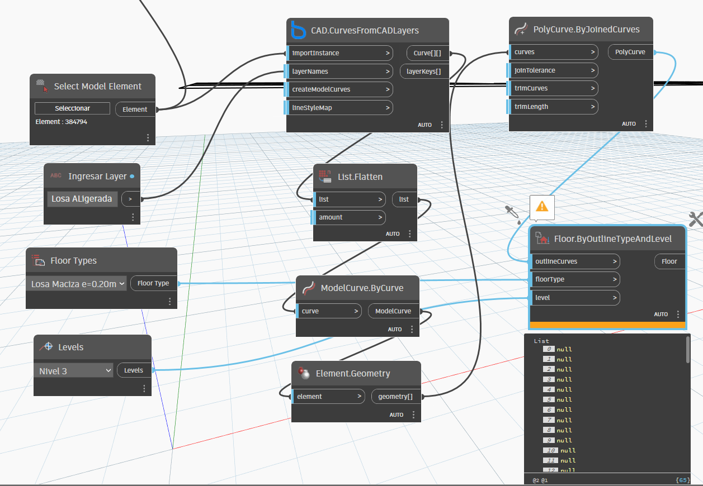The width and height of the screenshot is (703, 486).
Task: Click AUTO lacing on Floor.ByOutlineTypeAndLevel node
Action: pos(660,314)
